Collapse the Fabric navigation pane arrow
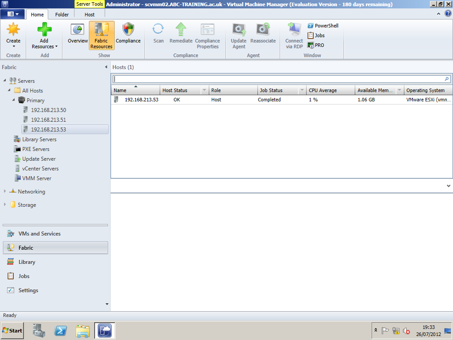 pyautogui.click(x=106, y=67)
